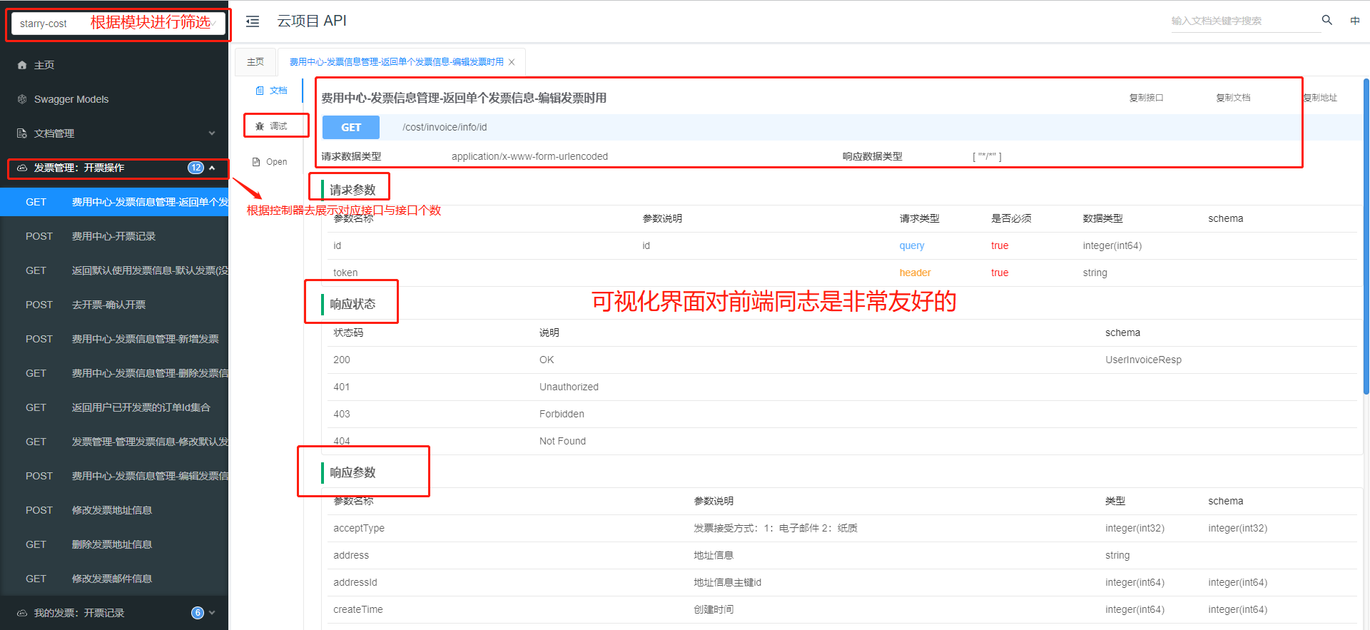Open the starry-cost module dropdown
Image resolution: width=1370 pixels, height=630 pixels.
point(118,24)
